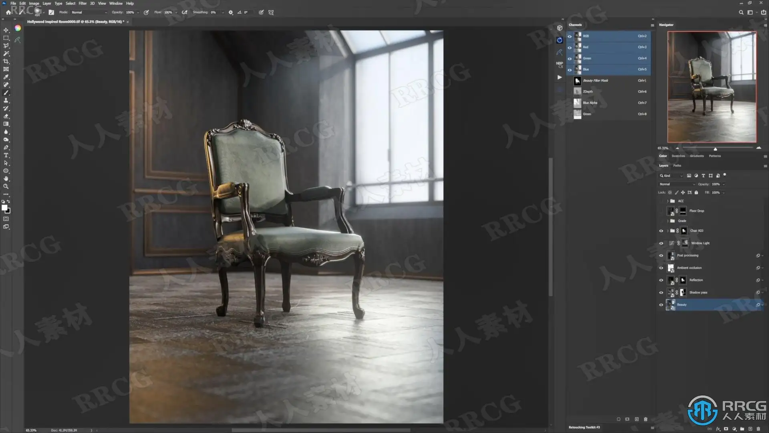Select the Crop tool
Image resolution: width=769 pixels, height=433 pixels.
[x=6, y=61]
